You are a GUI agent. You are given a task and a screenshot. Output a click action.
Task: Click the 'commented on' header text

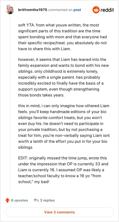60,10
